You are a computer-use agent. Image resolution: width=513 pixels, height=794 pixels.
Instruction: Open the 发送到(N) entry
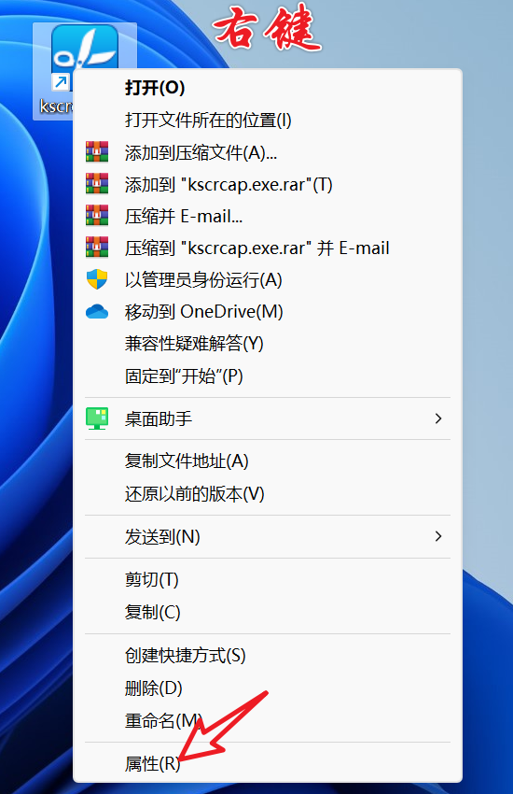coord(162,537)
